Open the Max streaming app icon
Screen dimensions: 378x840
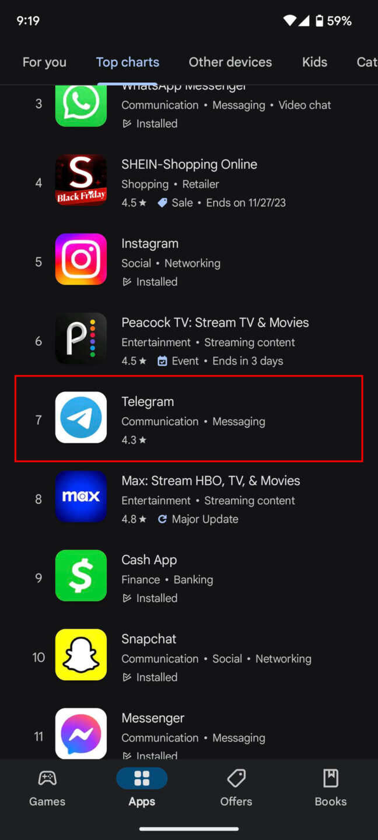tap(81, 496)
